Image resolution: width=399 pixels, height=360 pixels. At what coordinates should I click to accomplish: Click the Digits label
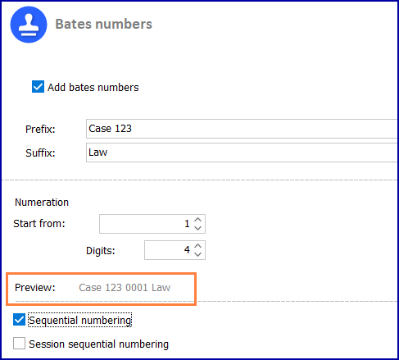(x=101, y=251)
